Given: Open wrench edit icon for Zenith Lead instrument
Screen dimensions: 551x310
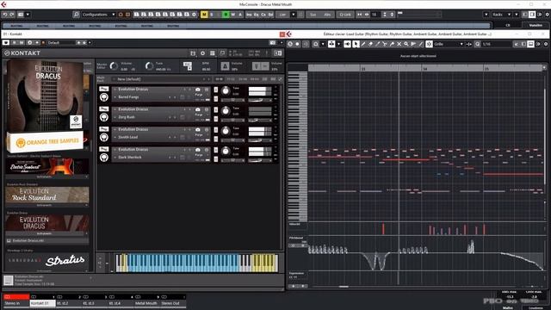Looking at the screenshot, I should [103, 128].
